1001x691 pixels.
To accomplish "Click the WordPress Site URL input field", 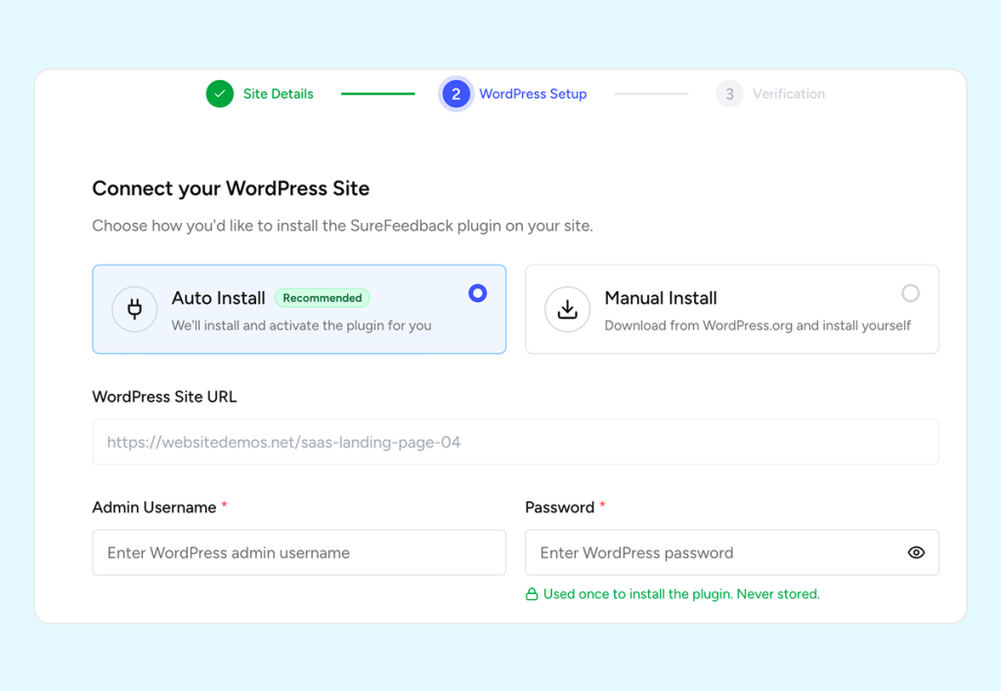I will coord(515,442).
